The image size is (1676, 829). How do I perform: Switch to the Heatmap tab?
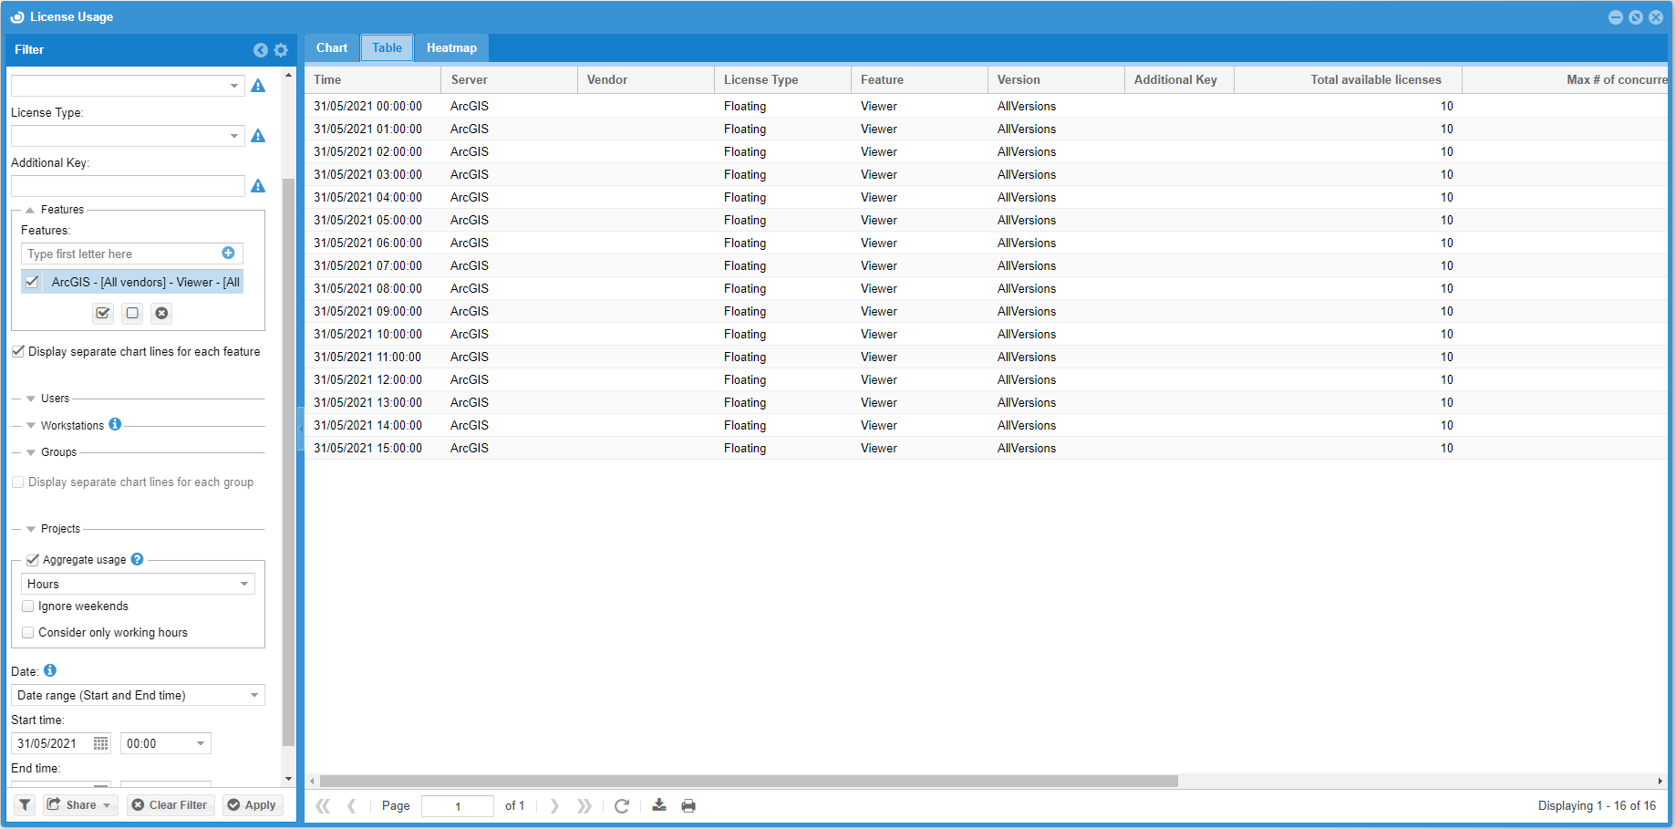tap(451, 48)
